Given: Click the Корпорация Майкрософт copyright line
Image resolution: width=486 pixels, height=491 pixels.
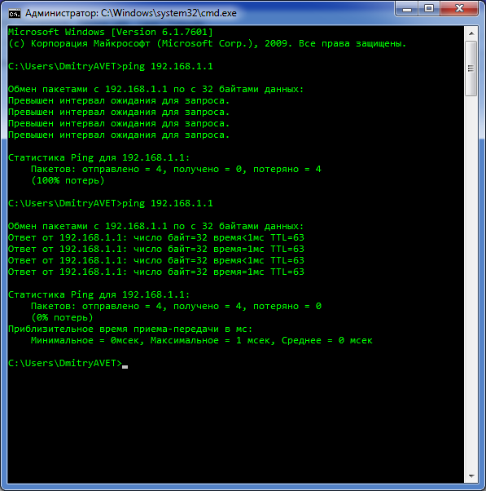Looking at the screenshot, I should [207, 43].
